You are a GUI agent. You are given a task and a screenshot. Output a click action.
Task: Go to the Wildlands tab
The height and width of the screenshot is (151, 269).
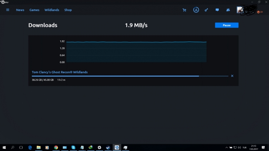[x=52, y=10]
